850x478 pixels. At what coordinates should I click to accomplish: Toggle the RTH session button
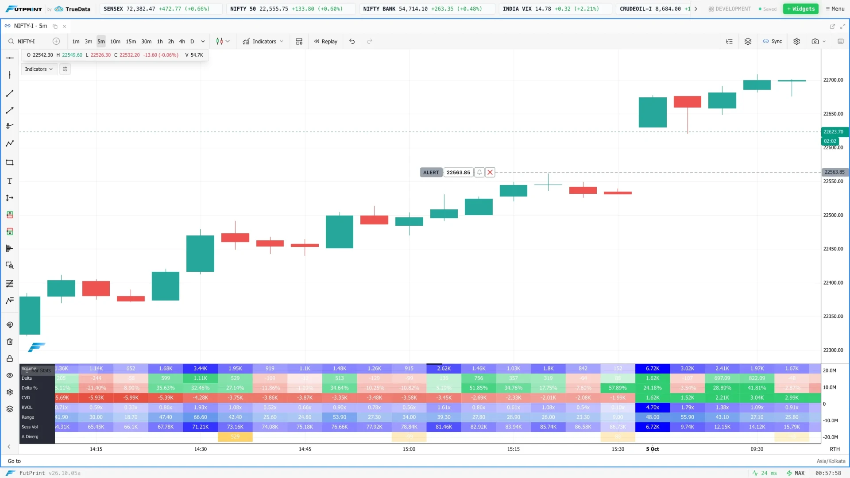(x=835, y=449)
